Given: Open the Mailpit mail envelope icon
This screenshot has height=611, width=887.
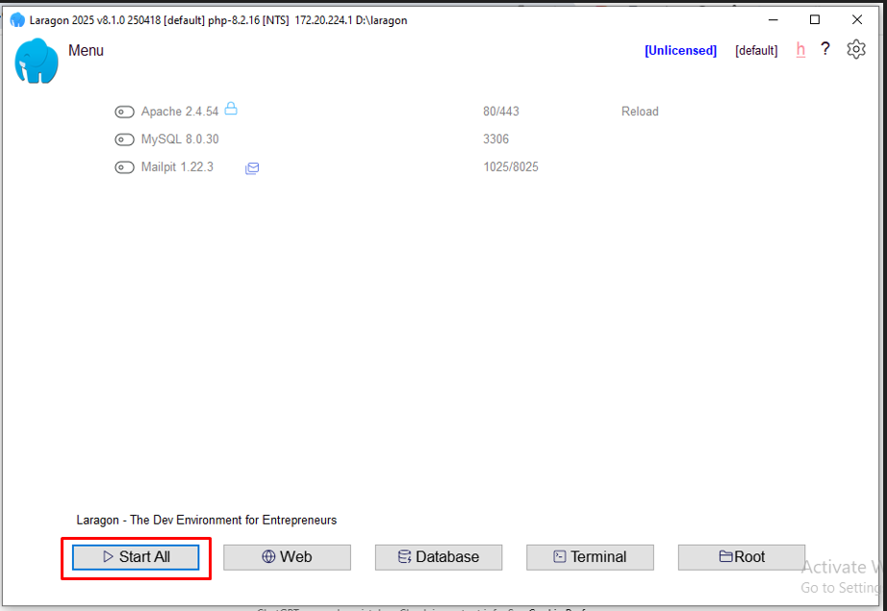Looking at the screenshot, I should pos(252,168).
